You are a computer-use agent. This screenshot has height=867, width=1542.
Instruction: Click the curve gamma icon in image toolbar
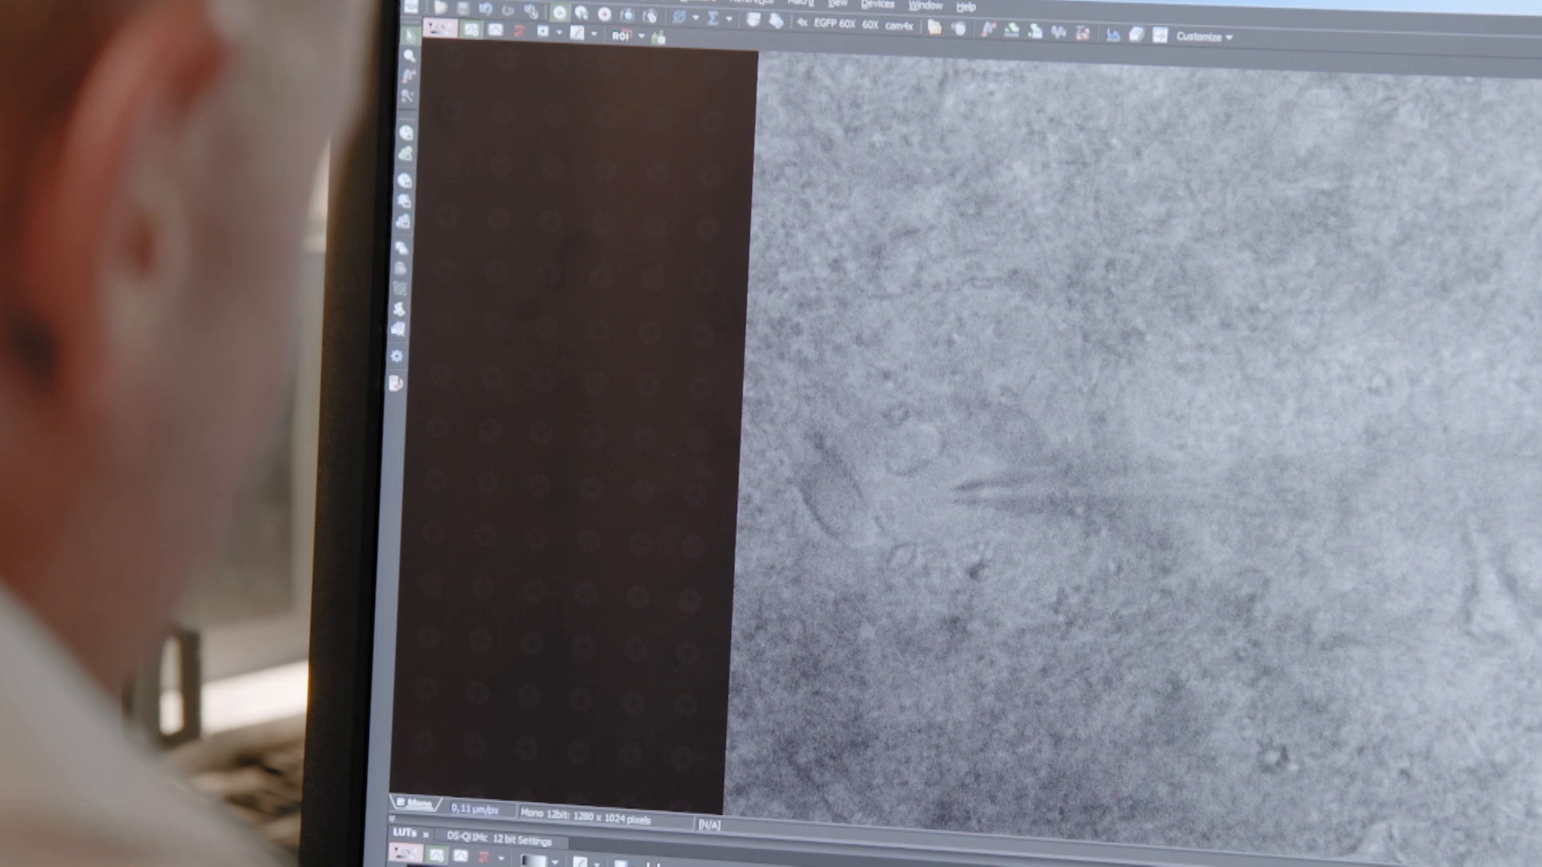[x=577, y=33]
